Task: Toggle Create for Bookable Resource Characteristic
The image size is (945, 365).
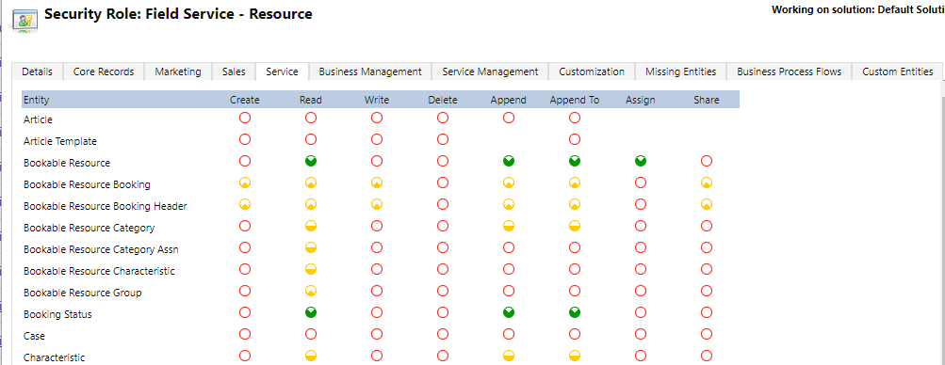Action: (245, 269)
